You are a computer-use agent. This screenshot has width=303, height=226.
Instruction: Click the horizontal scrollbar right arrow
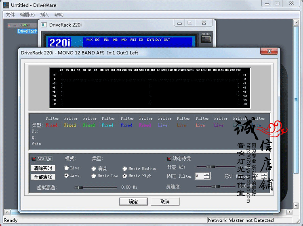click(289, 212)
